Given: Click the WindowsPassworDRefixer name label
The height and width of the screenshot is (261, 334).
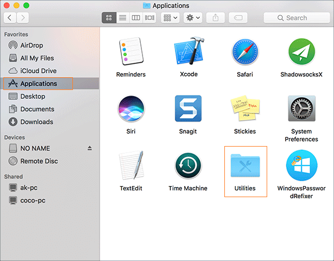Looking at the screenshot, I should 301,192.
